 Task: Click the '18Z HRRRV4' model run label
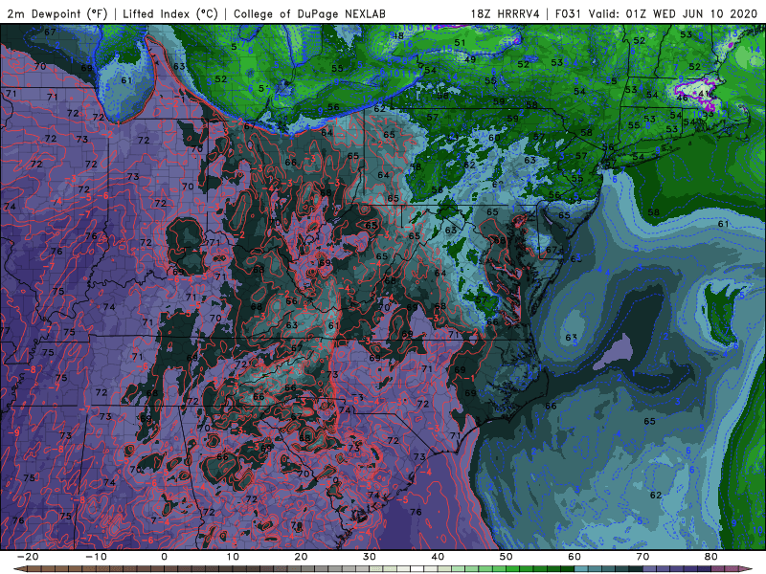[506, 14]
